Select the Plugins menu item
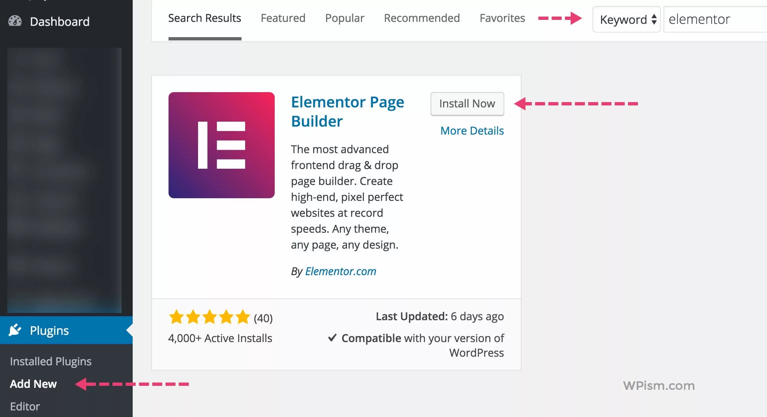Screen dimensions: 767x417 tap(49, 330)
